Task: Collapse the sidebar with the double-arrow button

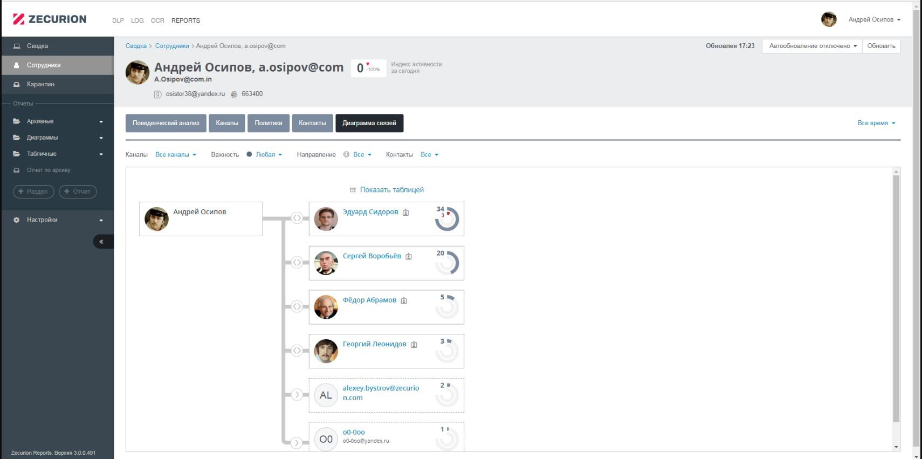Action: pyautogui.click(x=101, y=242)
